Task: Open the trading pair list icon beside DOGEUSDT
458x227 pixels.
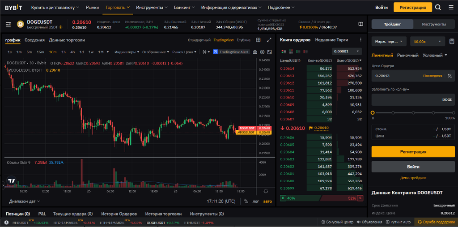Action: (8, 24)
